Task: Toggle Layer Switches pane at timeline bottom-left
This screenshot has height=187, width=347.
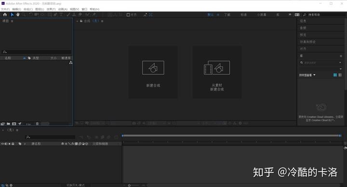Action: (3, 185)
